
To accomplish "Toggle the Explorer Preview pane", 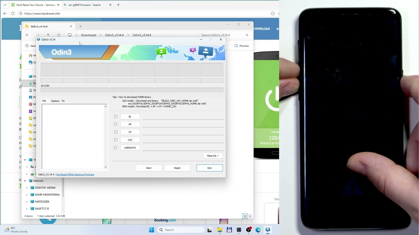I will (x=242, y=46).
